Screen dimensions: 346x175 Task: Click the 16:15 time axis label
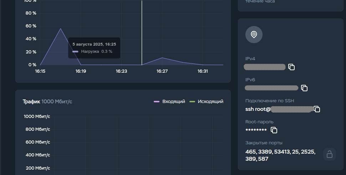(x=40, y=71)
